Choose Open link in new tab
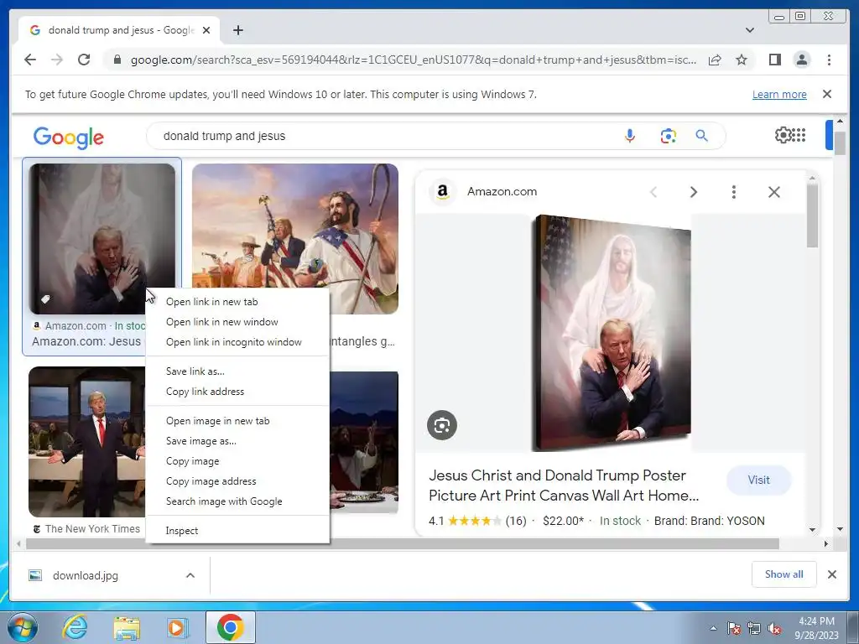The width and height of the screenshot is (859, 644). [x=237, y=302]
